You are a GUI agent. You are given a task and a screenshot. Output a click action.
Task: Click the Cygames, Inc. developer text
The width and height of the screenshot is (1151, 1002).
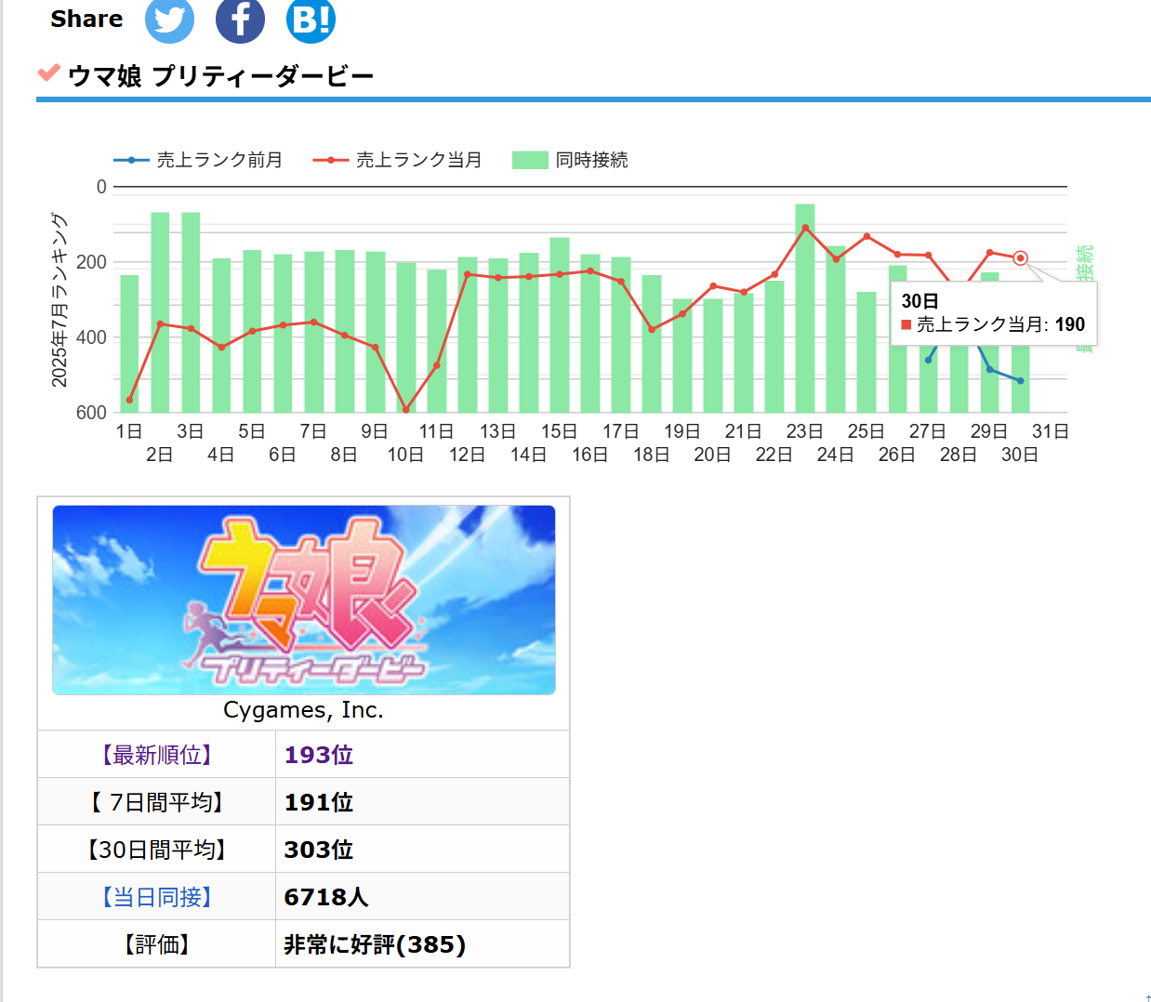pyautogui.click(x=303, y=710)
